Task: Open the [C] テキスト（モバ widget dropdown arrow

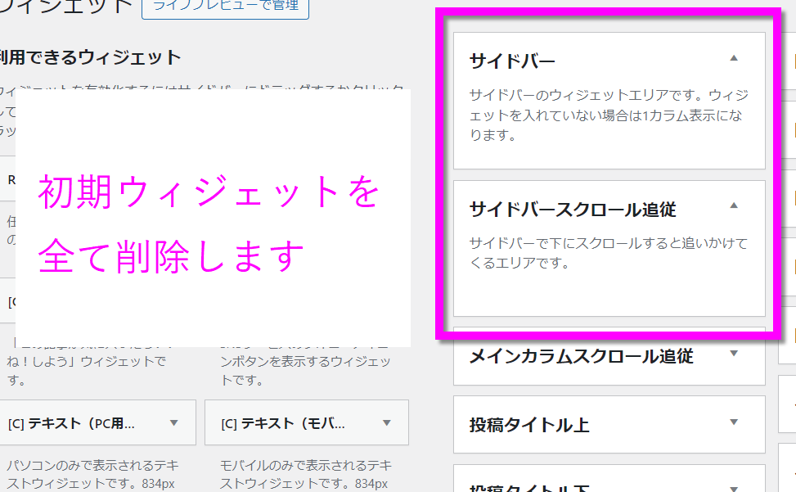Action: pos(386,422)
